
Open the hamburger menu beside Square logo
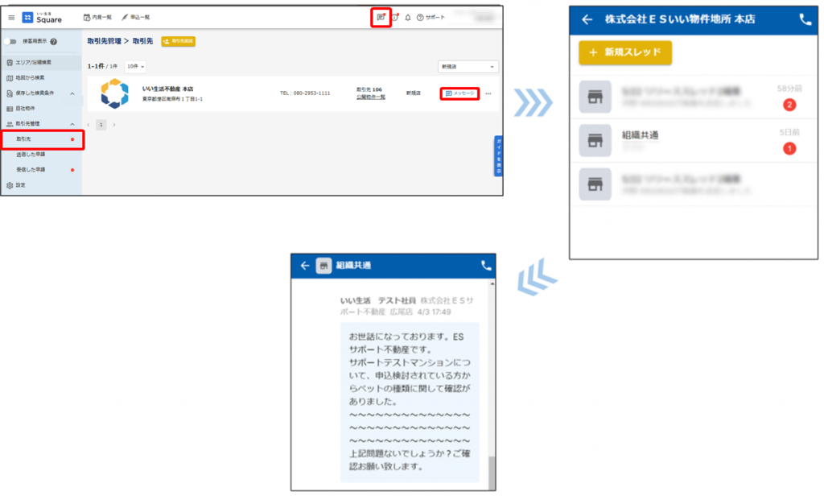11,17
